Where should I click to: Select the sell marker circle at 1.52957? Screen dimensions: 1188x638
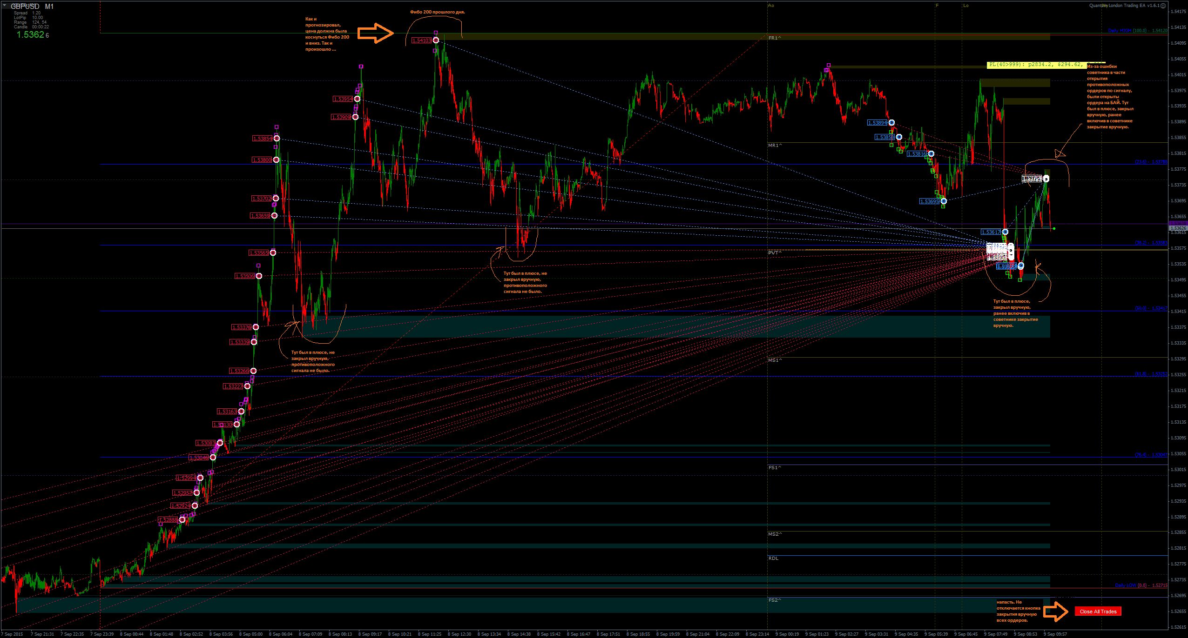[196, 493]
